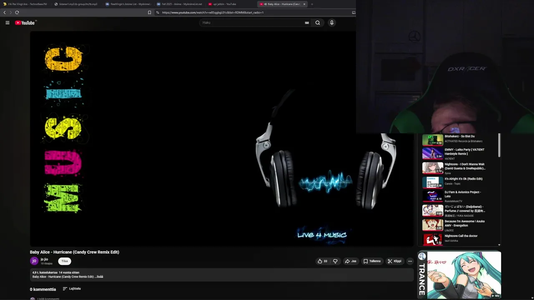Switch to the upi jeltzin YouTube tab
534x300 pixels.
pyautogui.click(x=231, y=4)
